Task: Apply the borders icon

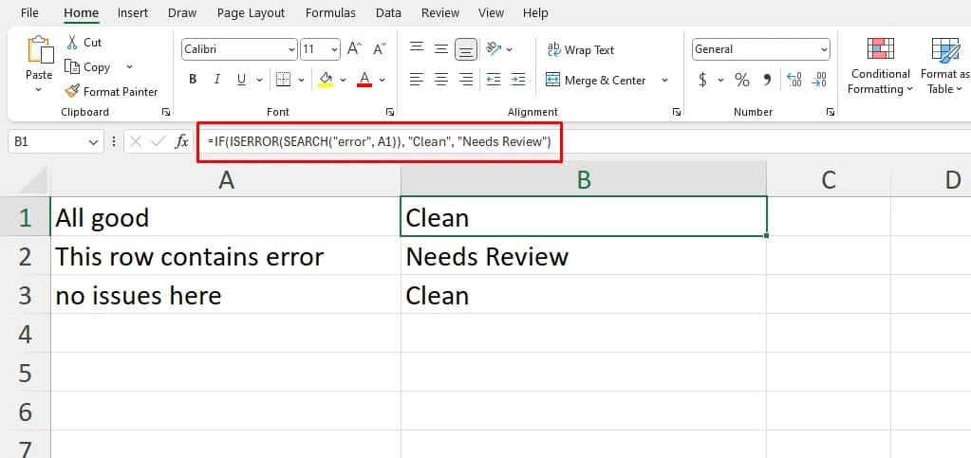Action: coord(283,80)
